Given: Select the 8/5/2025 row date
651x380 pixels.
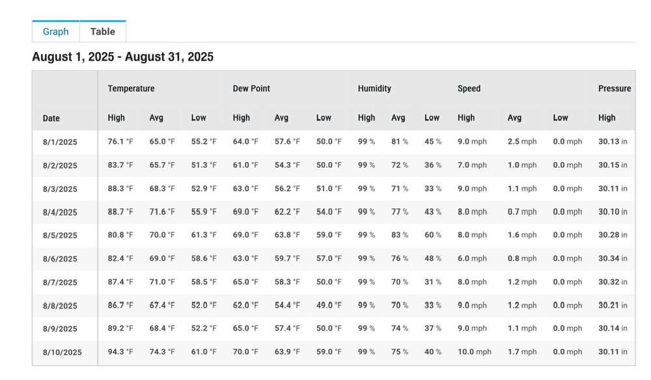Looking at the screenshot, I should tap(60, 235).
